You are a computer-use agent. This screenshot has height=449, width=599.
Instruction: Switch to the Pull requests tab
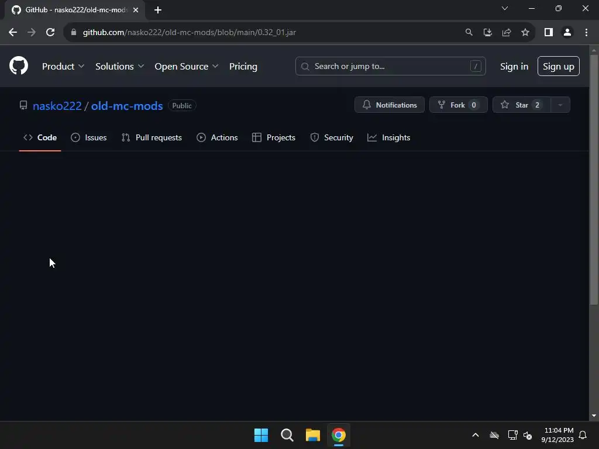pos(152,137)
